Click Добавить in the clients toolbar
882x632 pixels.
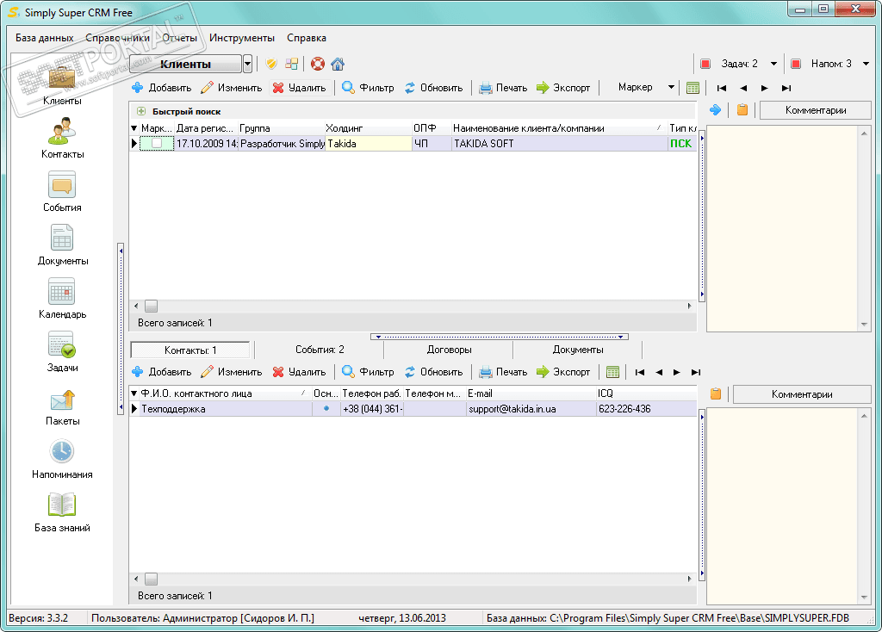click(161, 88)
